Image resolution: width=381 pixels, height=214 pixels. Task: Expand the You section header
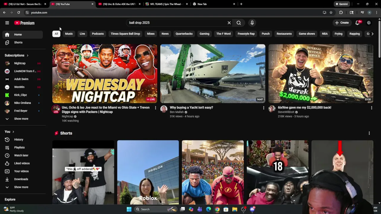(x=10, y=132)
